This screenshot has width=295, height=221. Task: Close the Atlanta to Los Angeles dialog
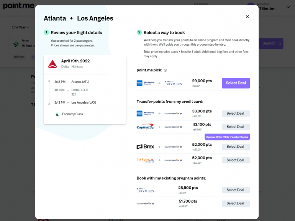pyautogui.click(x=247, y=16)
